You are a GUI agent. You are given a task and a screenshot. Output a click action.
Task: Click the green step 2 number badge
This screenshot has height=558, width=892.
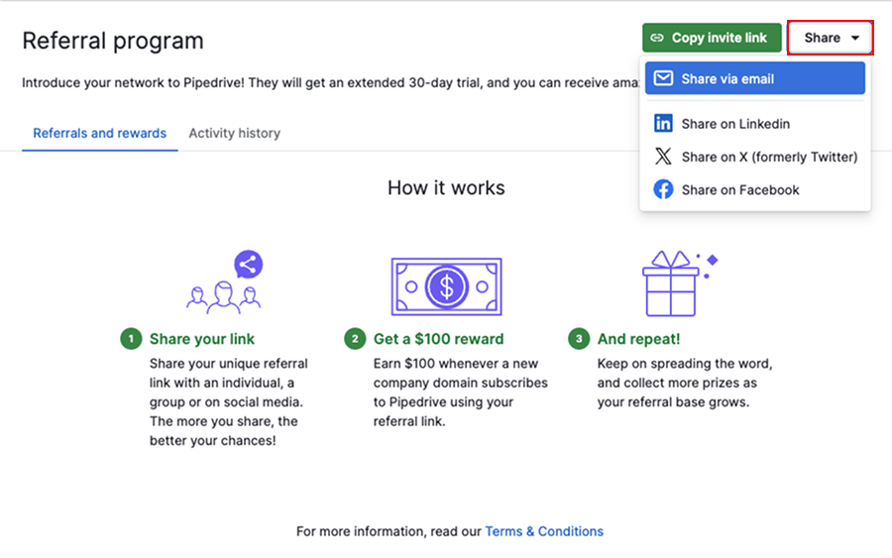point(355,339)
